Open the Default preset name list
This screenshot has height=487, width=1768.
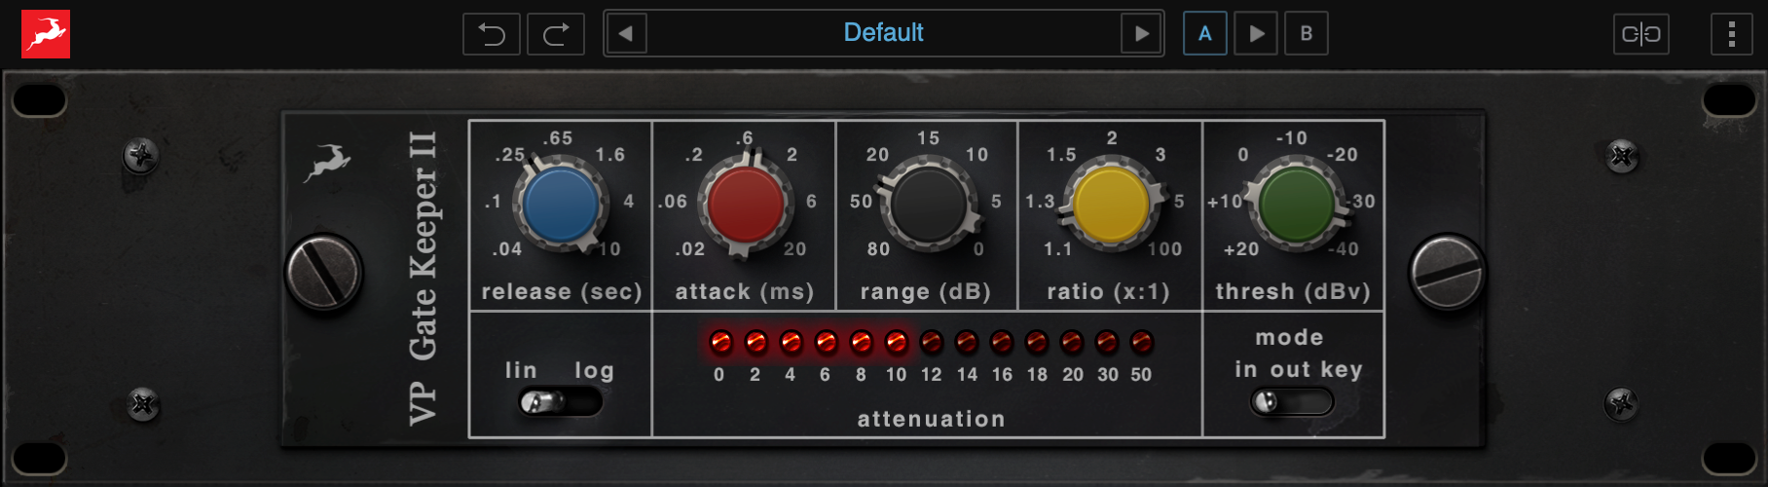pyautogui.click(x=883, y=34)
